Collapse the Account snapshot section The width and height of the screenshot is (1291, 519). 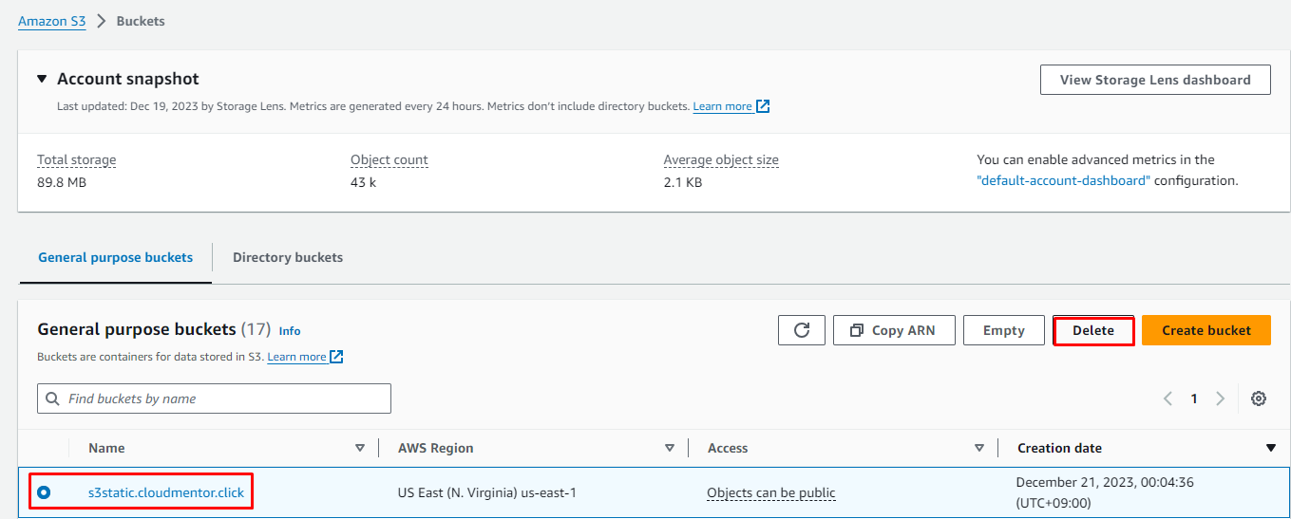42,79
